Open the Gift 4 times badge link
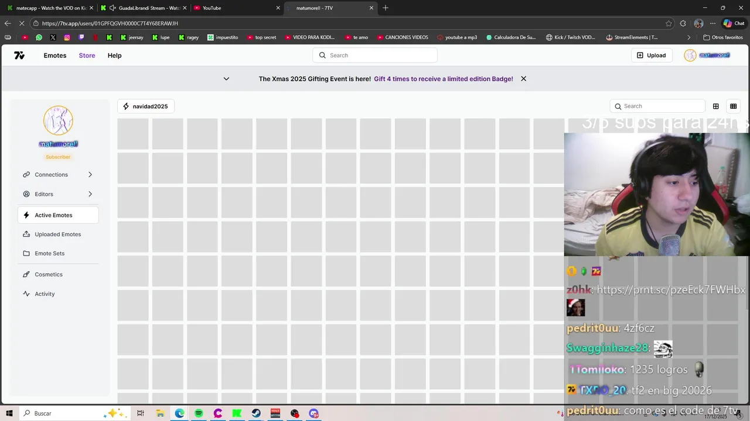Screen dimensions: 750x421 pos(444,79)
